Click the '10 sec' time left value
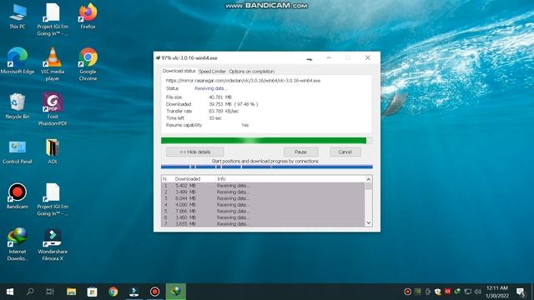This screenshot has width=534, height=300. (215, 118)
